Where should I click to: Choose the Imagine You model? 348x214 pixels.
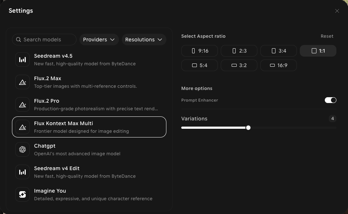[x=89, y=194]
